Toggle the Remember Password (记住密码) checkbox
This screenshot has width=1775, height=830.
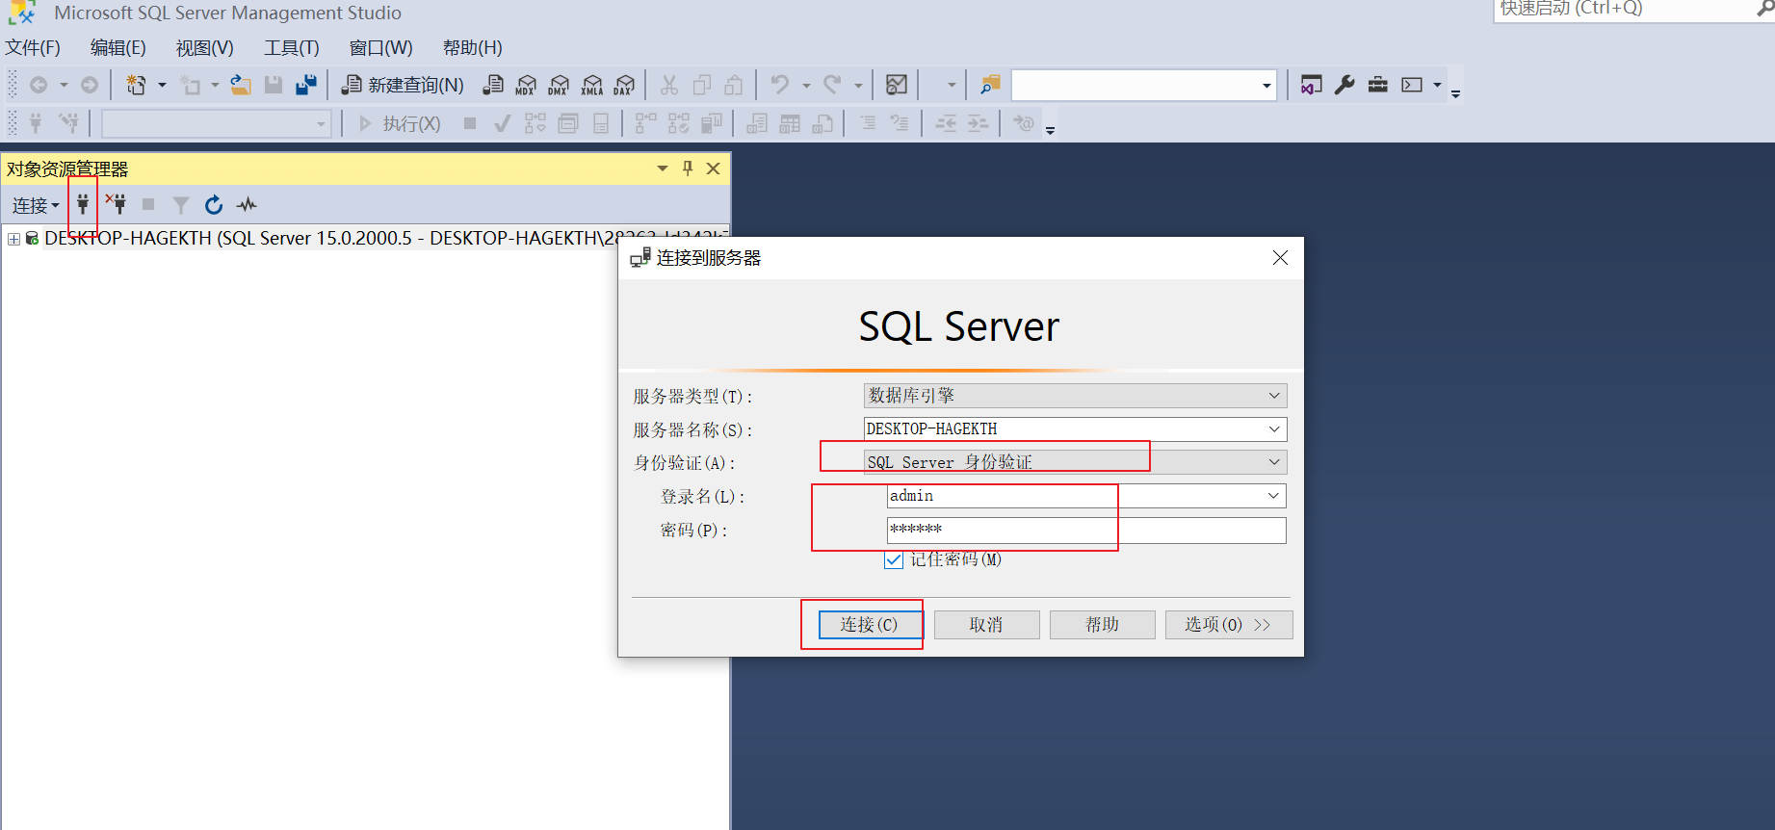point(894,559)
